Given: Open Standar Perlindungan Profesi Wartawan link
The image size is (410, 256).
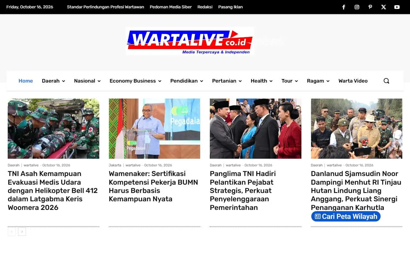Looking at the screenshot, I should [x=105, y=7].
